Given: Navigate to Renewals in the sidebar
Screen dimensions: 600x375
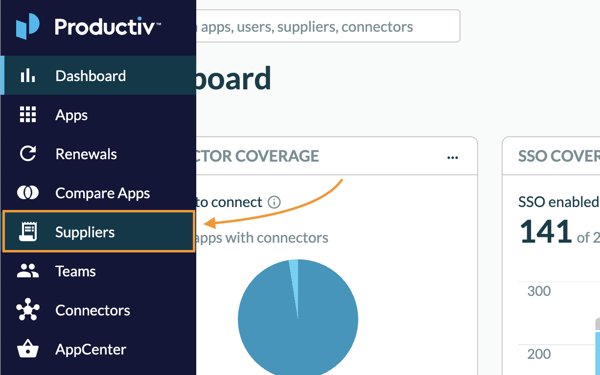Looking at the screenshot, I should (86, 154).
